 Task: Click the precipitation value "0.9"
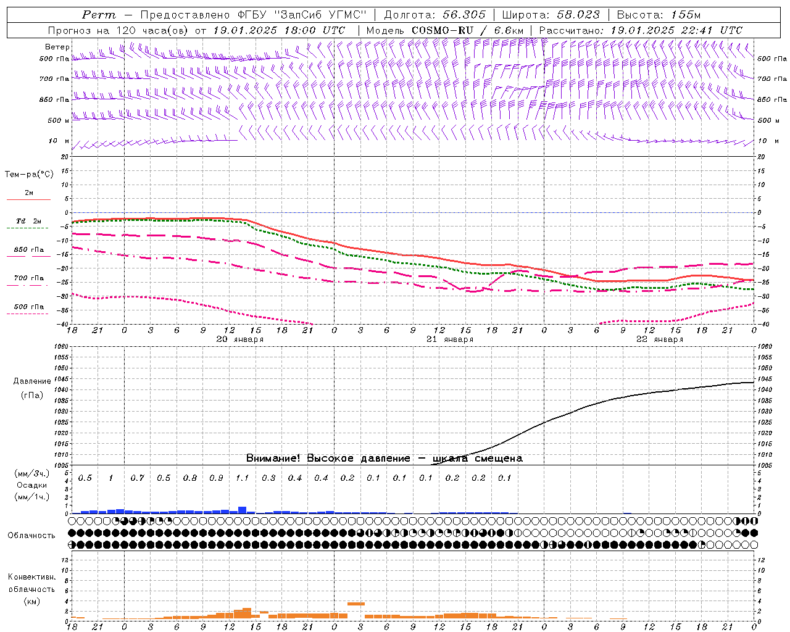[x=216, y=478]
